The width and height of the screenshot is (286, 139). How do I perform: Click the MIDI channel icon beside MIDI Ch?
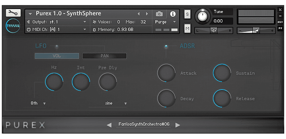pyautogui.click(x=28, y=29)
